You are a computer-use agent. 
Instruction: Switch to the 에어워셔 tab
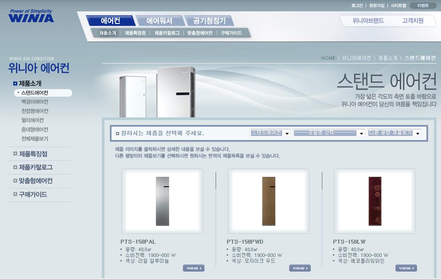[159, 21]
